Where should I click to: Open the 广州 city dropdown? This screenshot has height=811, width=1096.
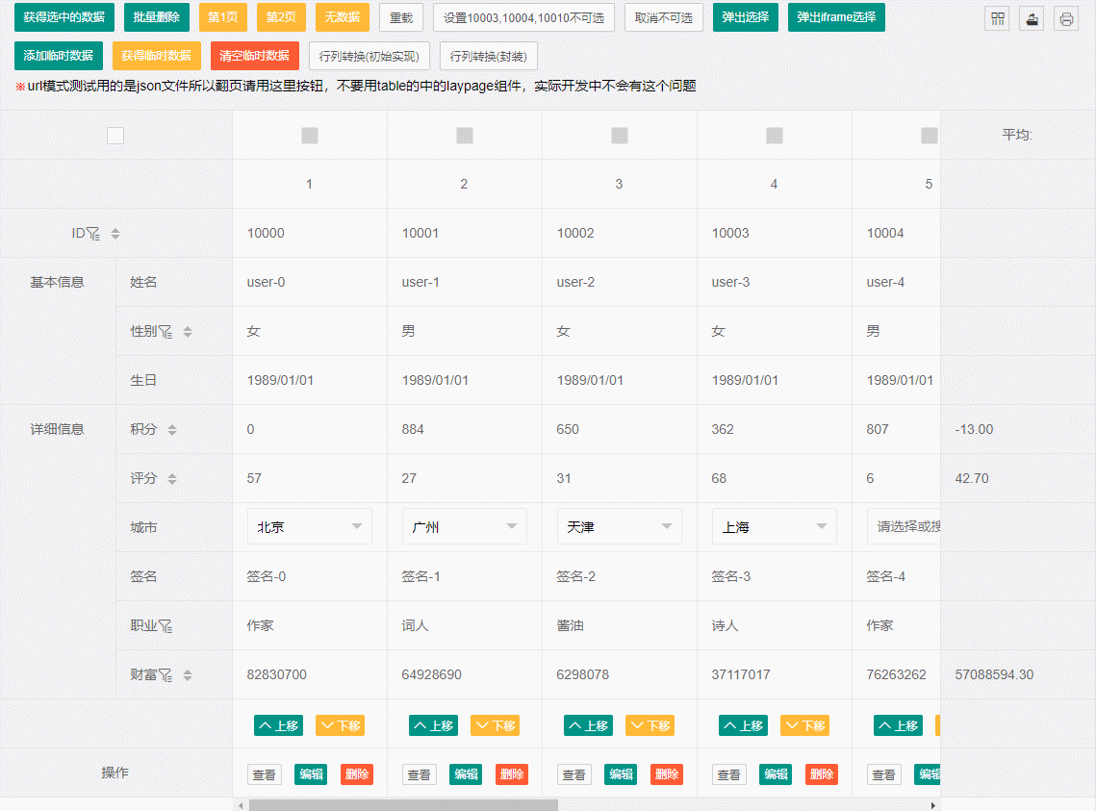(x=465, y=526)
